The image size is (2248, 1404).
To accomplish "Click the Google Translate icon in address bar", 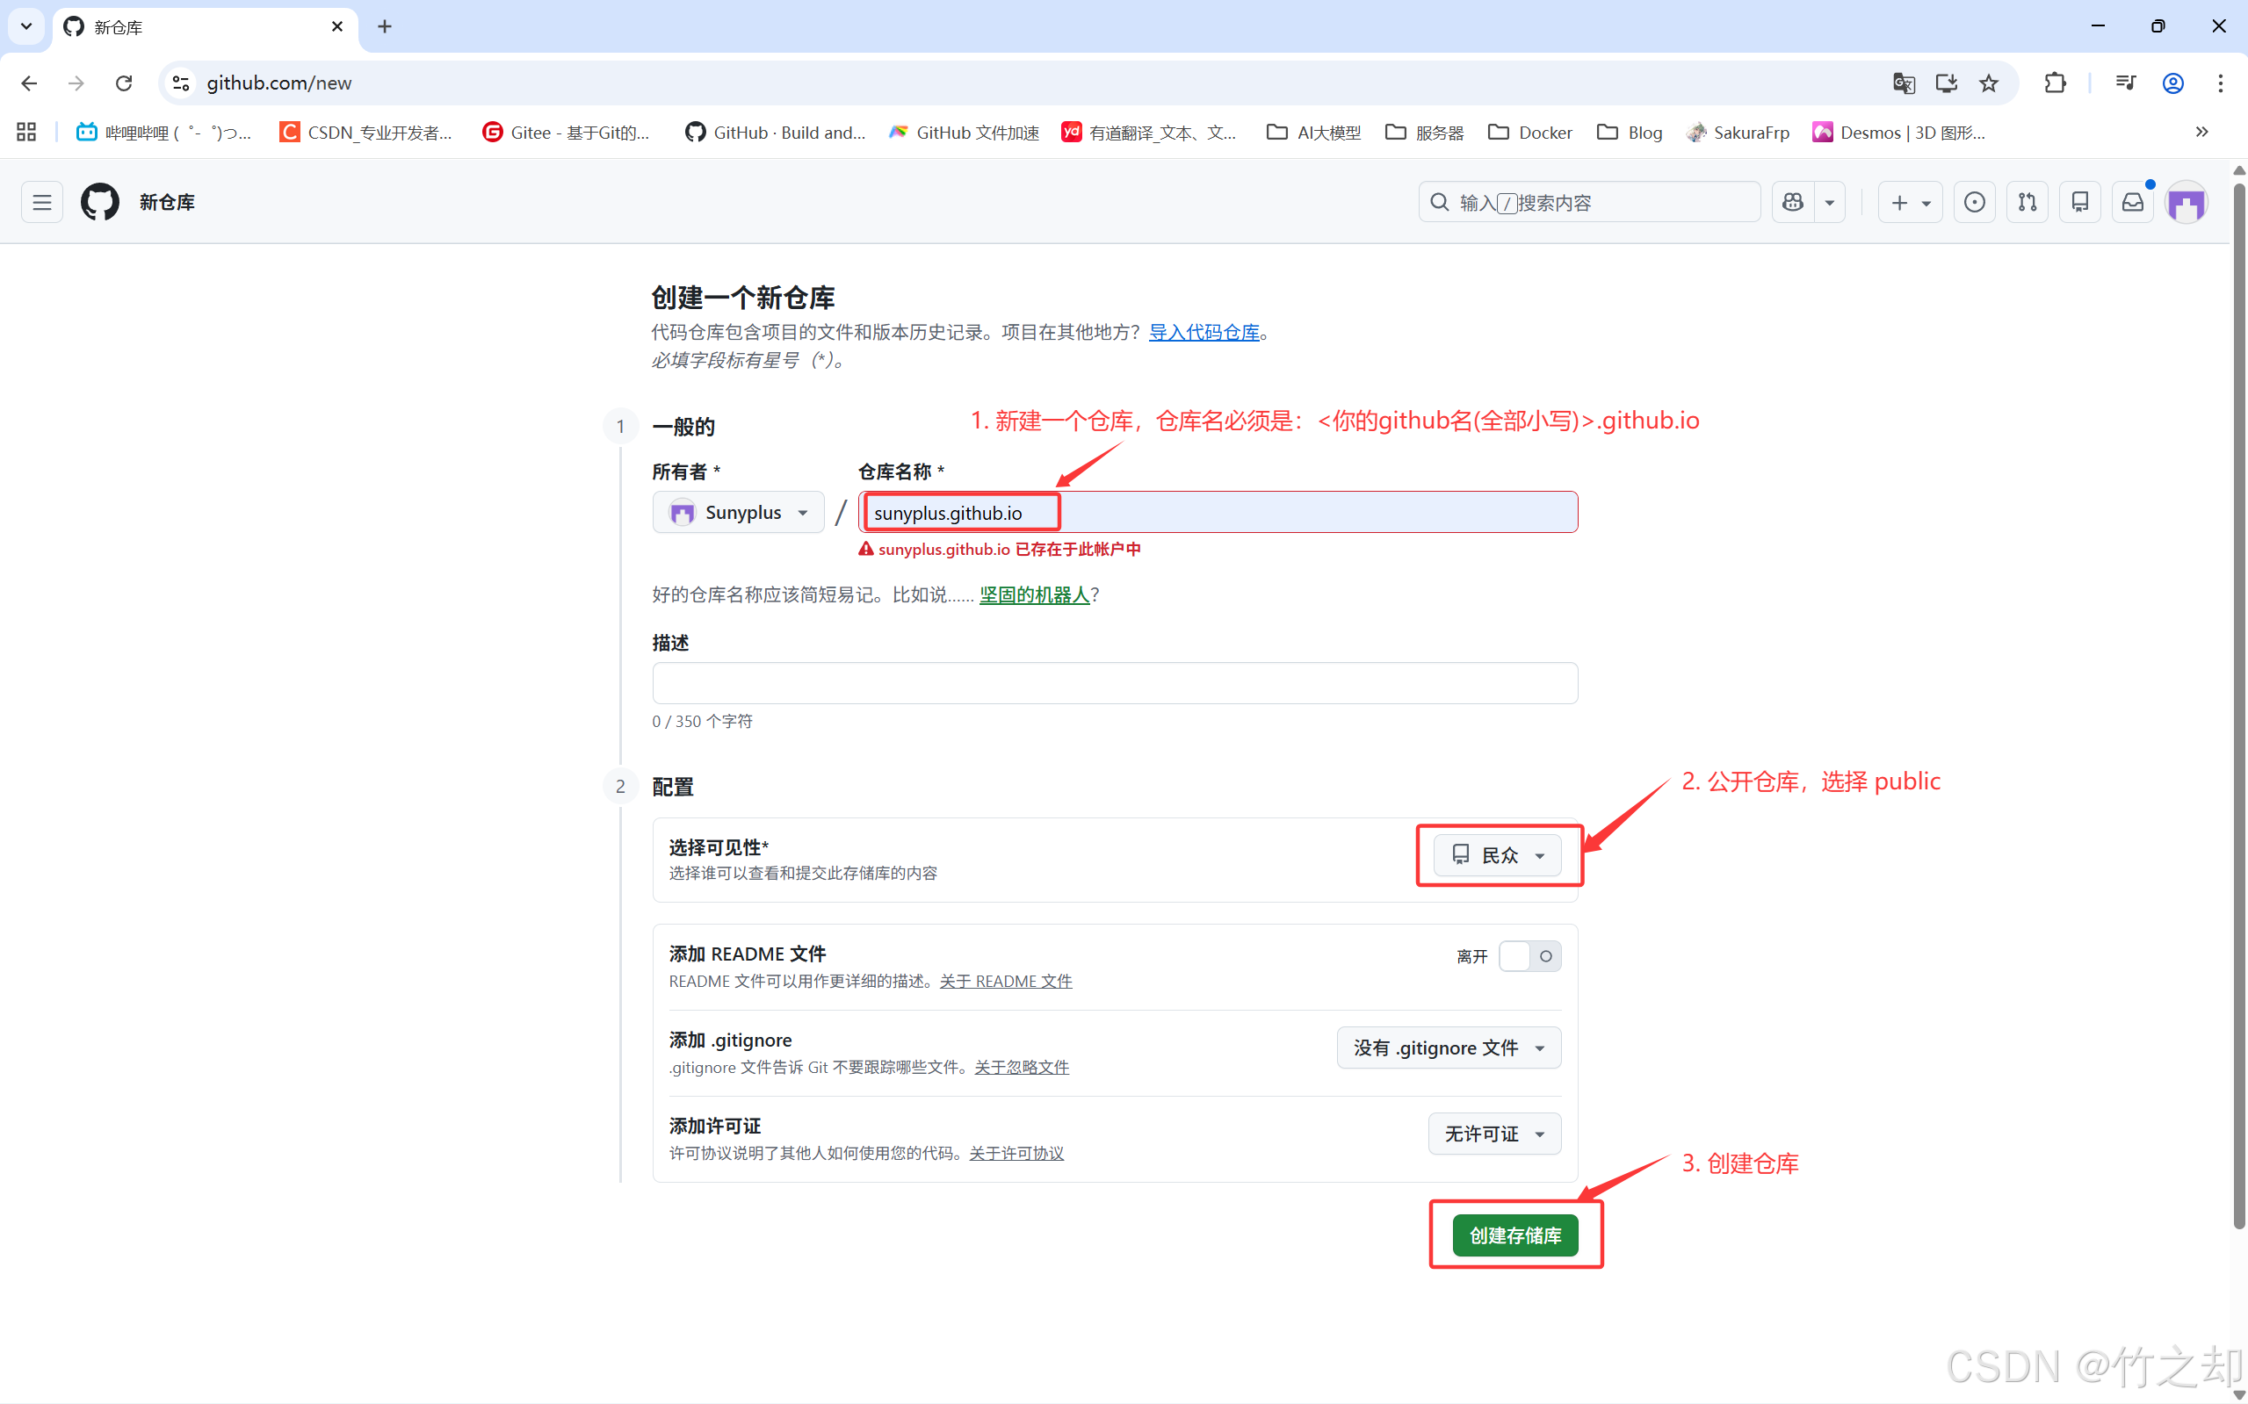I will coord(1904,83).
